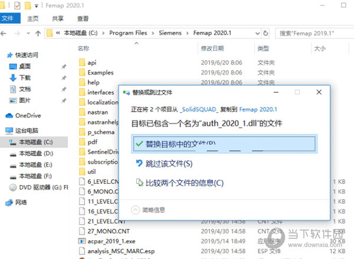Select 这台电脑 in navigation pane
The height and width of the screenshot is (259, 354).
27,131
